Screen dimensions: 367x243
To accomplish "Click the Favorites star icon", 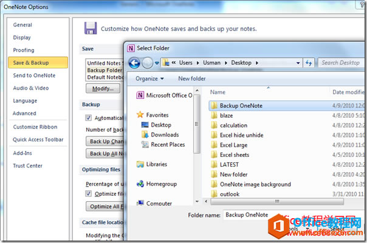I will pos(140,115).
